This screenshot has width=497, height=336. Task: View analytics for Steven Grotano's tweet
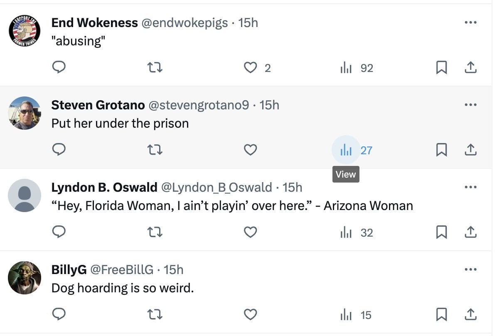(x=346, y=150)
